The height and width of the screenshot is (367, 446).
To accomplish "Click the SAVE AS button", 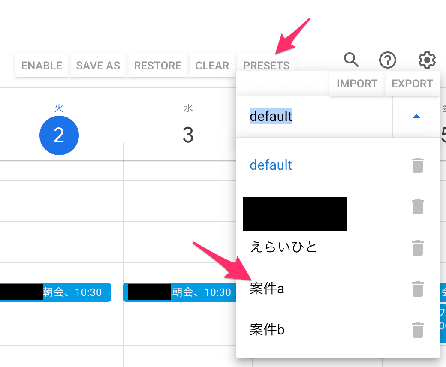I will pos(98,65).
